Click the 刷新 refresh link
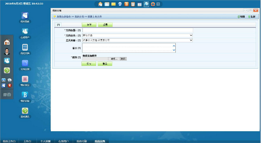This screenshot has width=261, height=143. pyautogui.click(x=241, y=17)
